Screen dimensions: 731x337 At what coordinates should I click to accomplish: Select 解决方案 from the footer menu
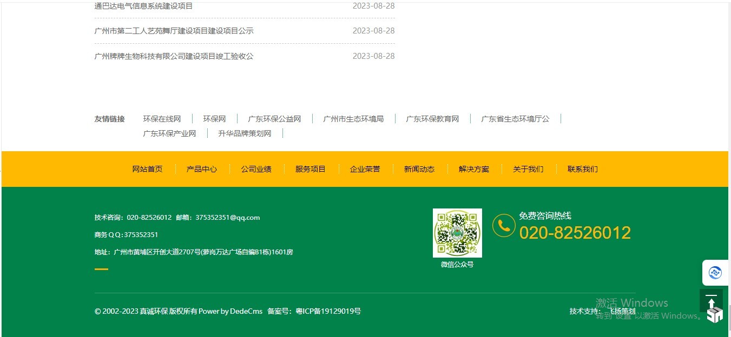click(473, 169)
